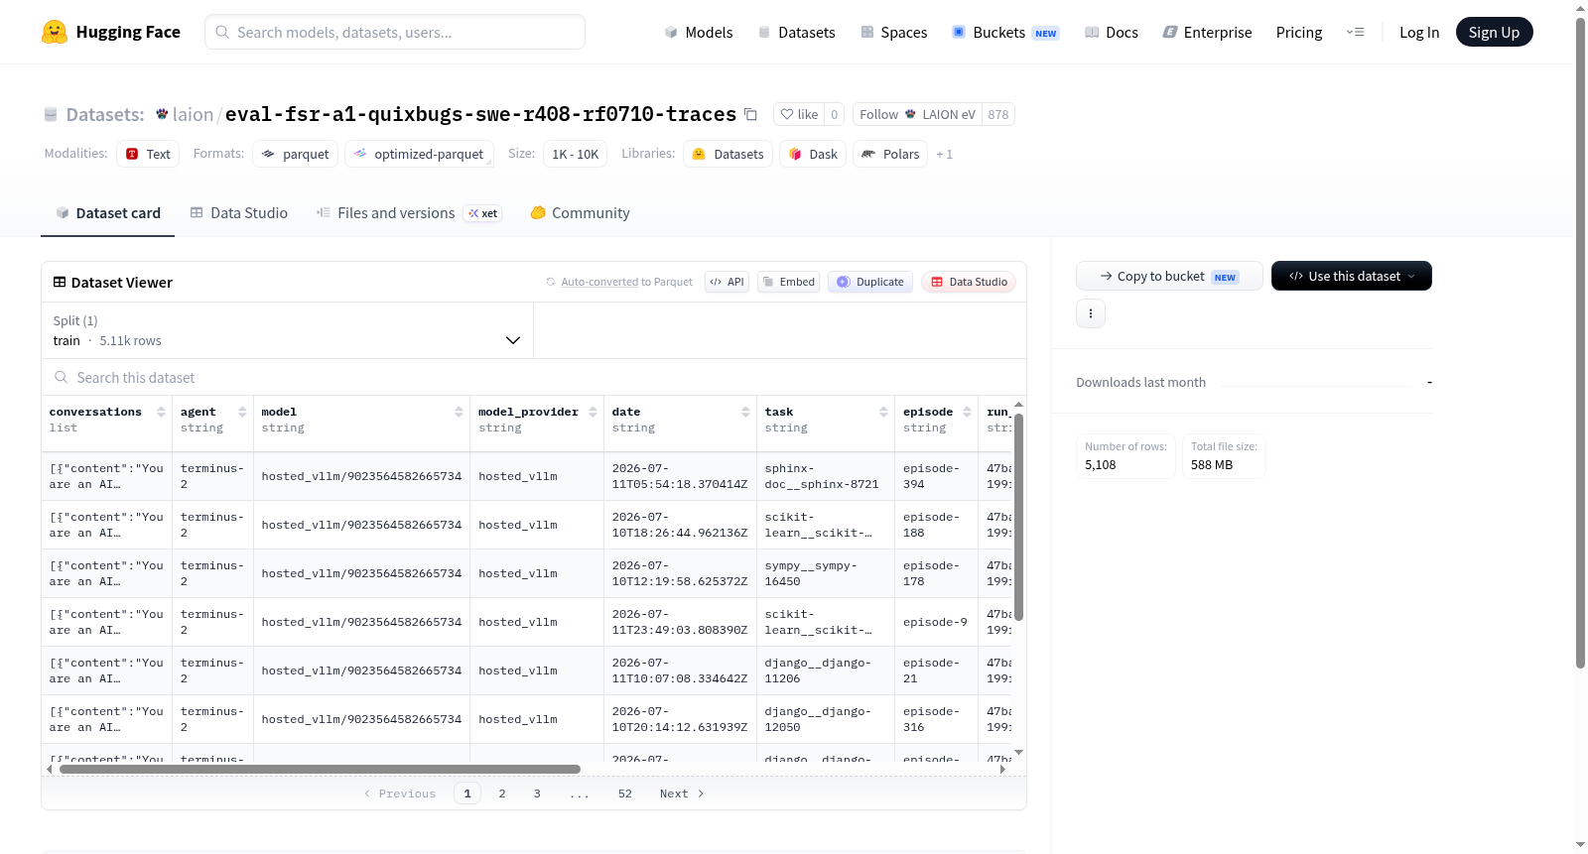Viewport: 1588px width, 854px height.
Task: Click the episode-316 cell
Action: (936, 719)
